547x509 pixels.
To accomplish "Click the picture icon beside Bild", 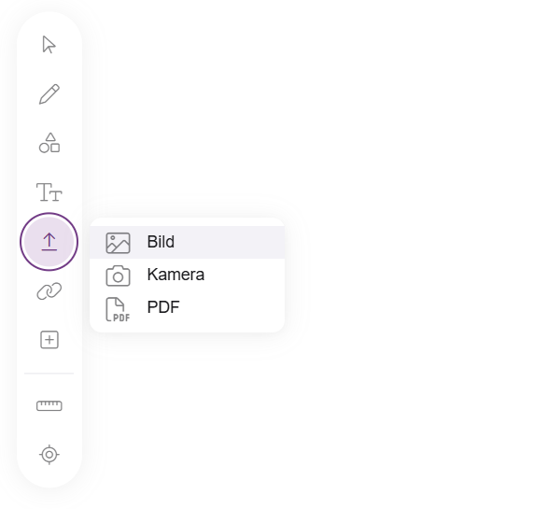I will coord(118,243).
